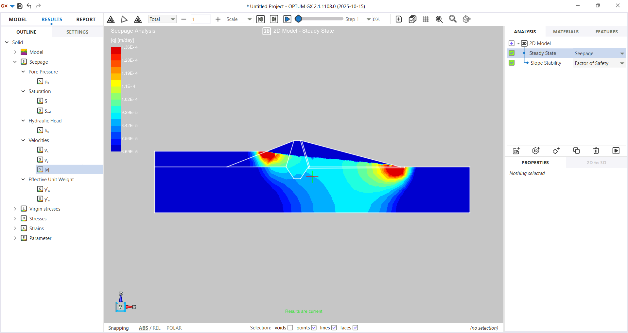Open the REPORT tab
This screenshot has width=628, height=333.
[86, 19]
